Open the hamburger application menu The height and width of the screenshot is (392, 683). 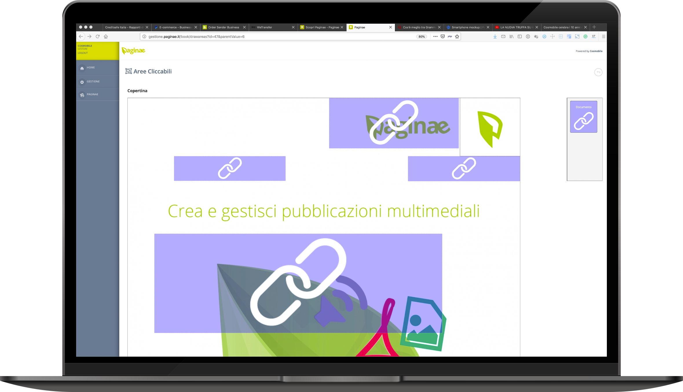604,36
